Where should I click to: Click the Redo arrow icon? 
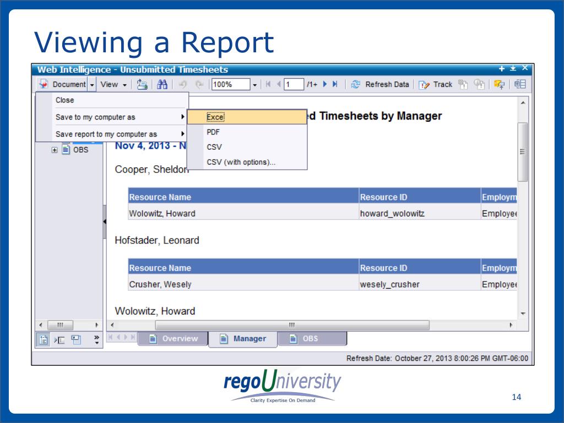tap(199, 84)
